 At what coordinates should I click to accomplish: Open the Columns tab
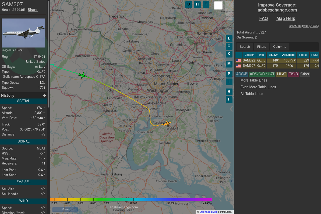click(280, 47)
